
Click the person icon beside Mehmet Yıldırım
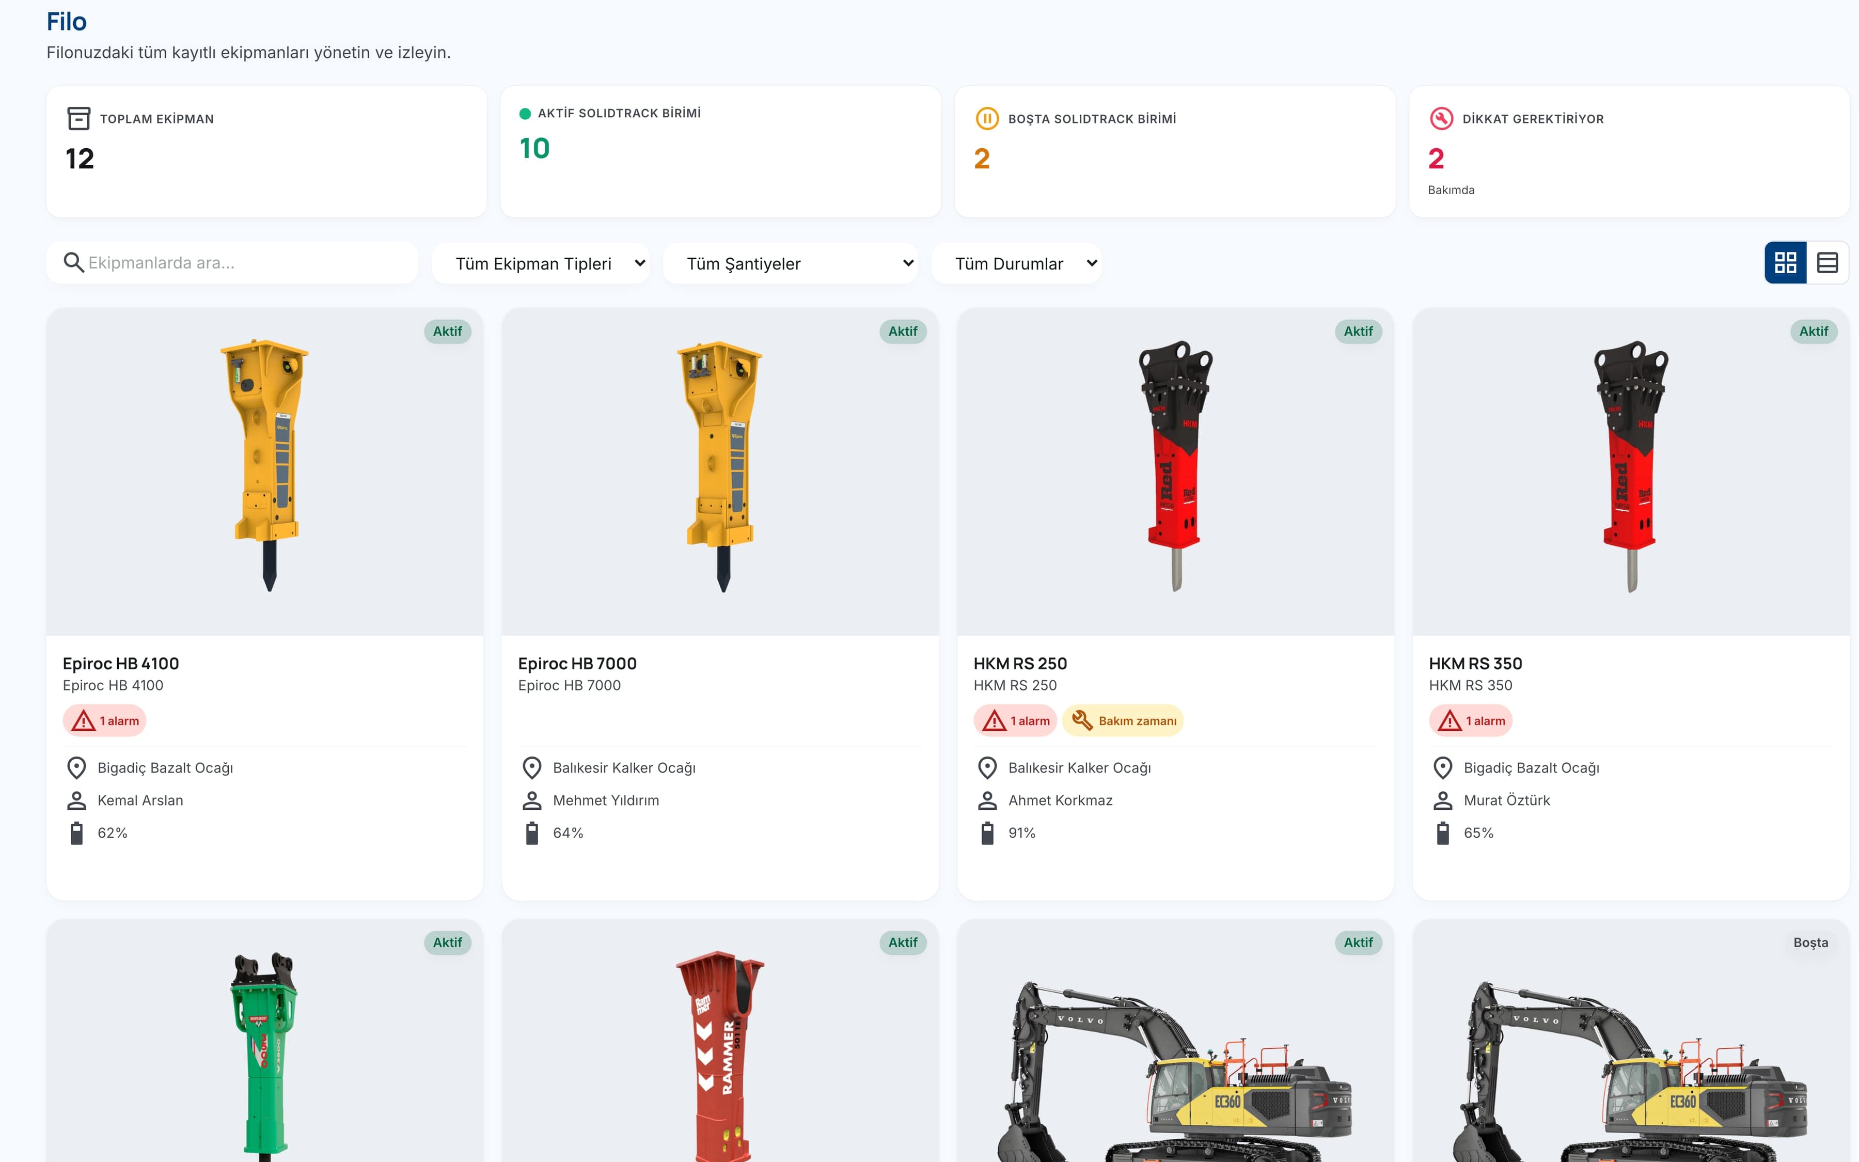531,800
